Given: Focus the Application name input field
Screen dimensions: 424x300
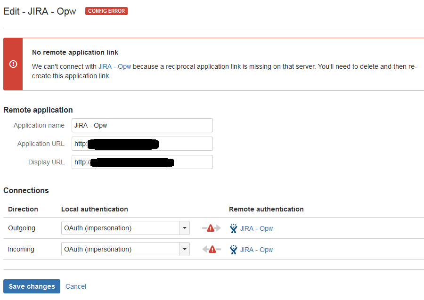Looking at the screenshot, I should pyautogui.click(x=142, y=125).
